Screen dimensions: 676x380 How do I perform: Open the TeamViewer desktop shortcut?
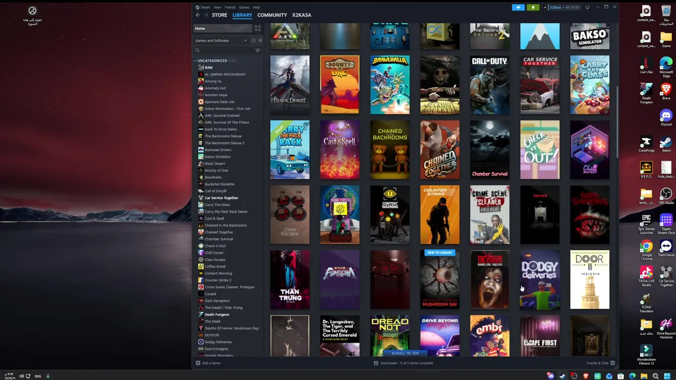pyautogui.click(x=666, y=249)
